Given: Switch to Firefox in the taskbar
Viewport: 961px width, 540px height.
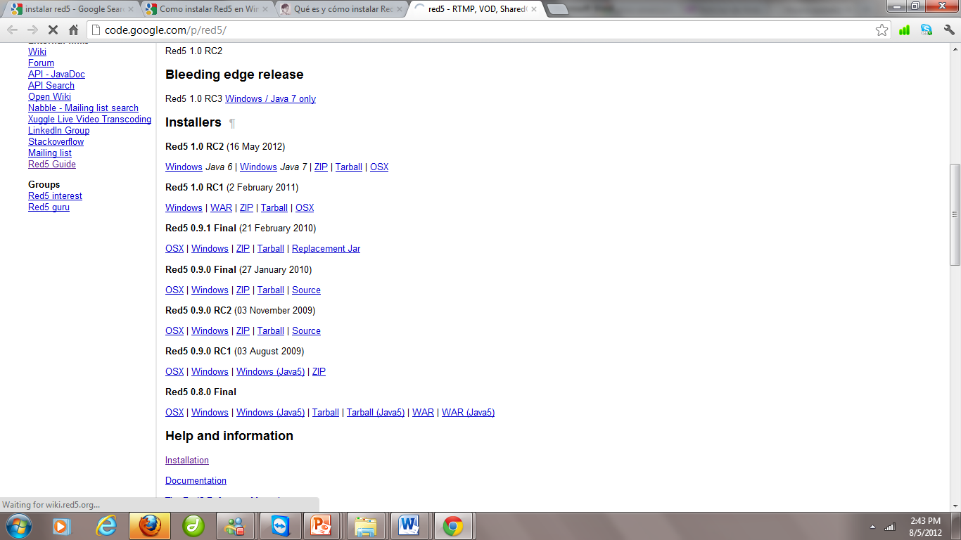Looking at the screenshot, I should click(149, 526).
